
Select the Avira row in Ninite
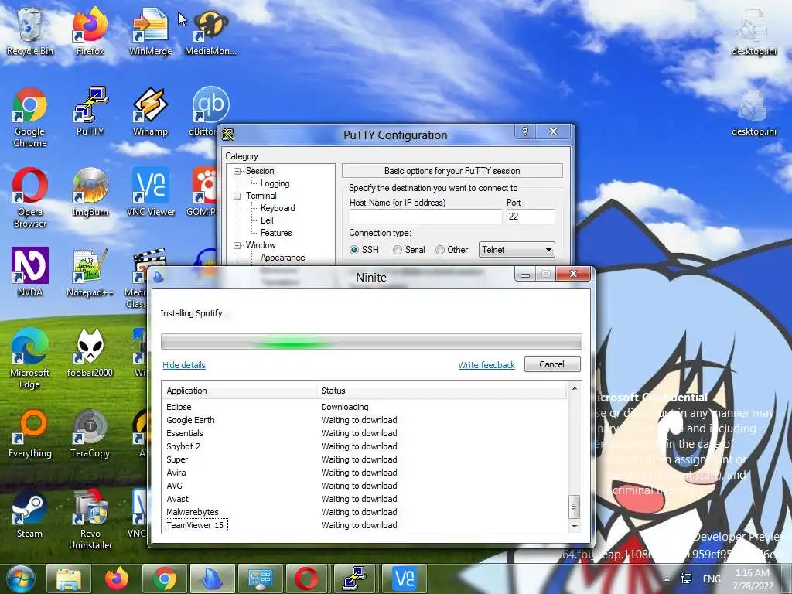pyautogui.click(x=365, y=473)
